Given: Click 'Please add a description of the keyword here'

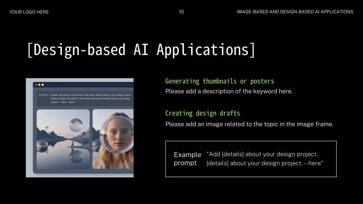Looking at the screenshot, I should (229, 91).
